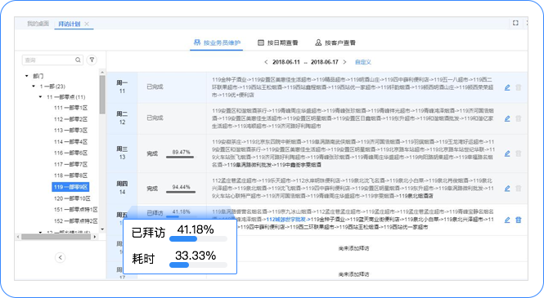Delete the 周四 14 visit plan

tap(519, 189)
